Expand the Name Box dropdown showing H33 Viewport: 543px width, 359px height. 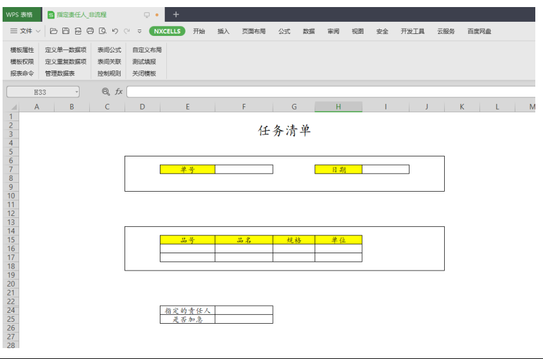coord(76,92)
